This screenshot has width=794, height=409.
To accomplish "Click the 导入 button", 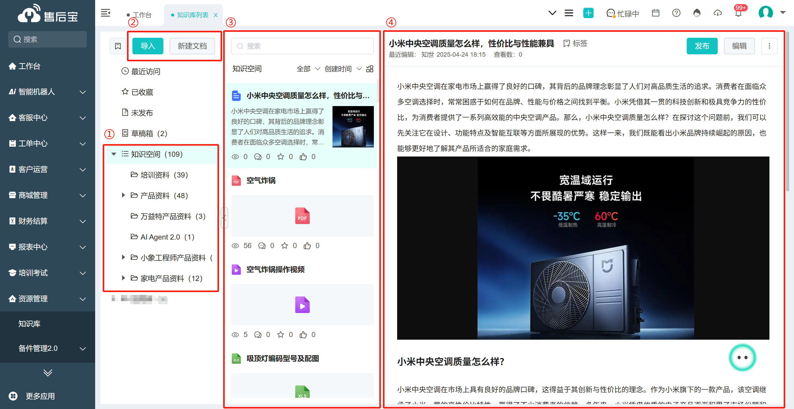I will tap(148, 46).
